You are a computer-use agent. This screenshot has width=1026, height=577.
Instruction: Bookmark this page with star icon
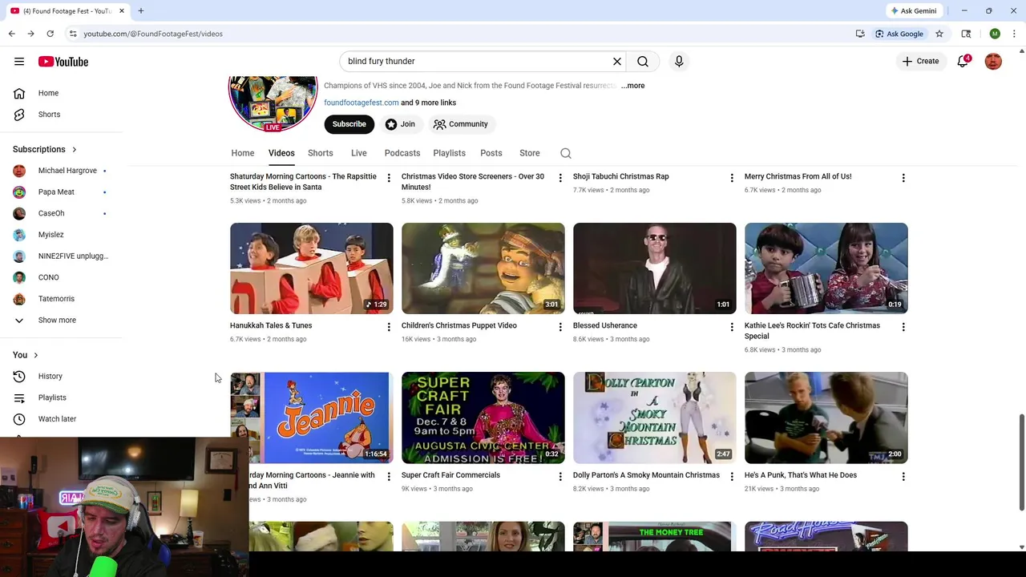click(939, 34)
